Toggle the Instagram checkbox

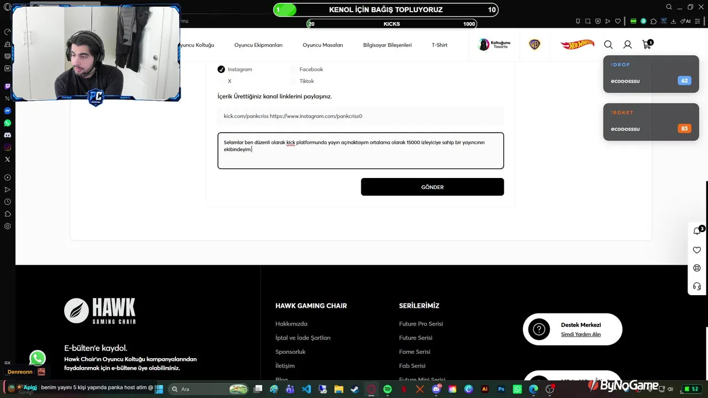point(221,69)
